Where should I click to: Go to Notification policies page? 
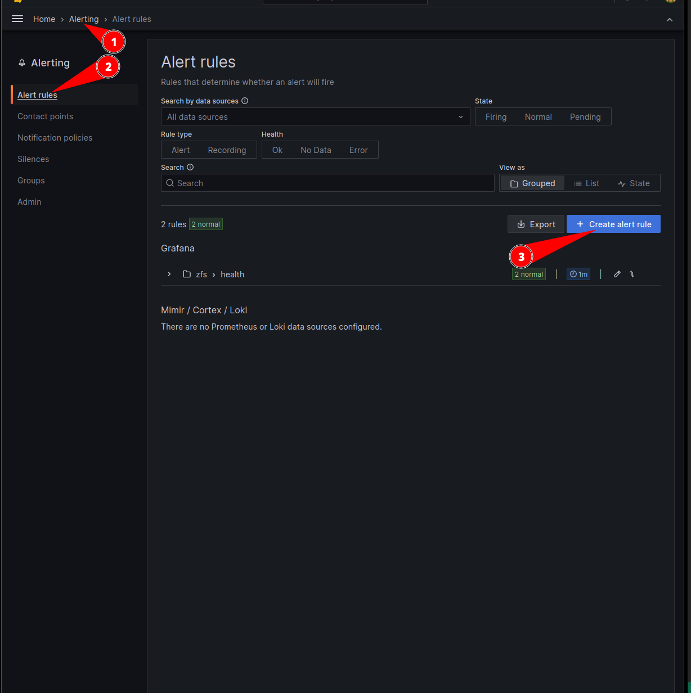55,138
